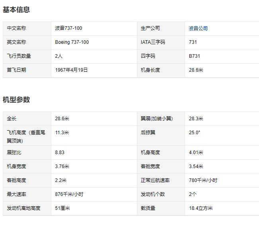Click the 客舱宽度 label
Viewport: 259px width, 225px height.
(150, 166)
